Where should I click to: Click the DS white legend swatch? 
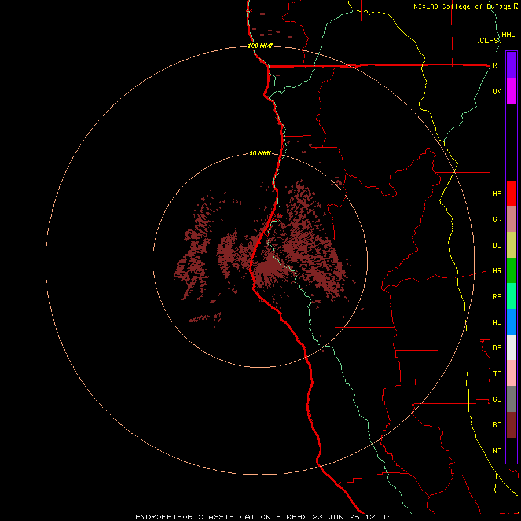click(511, 347)
